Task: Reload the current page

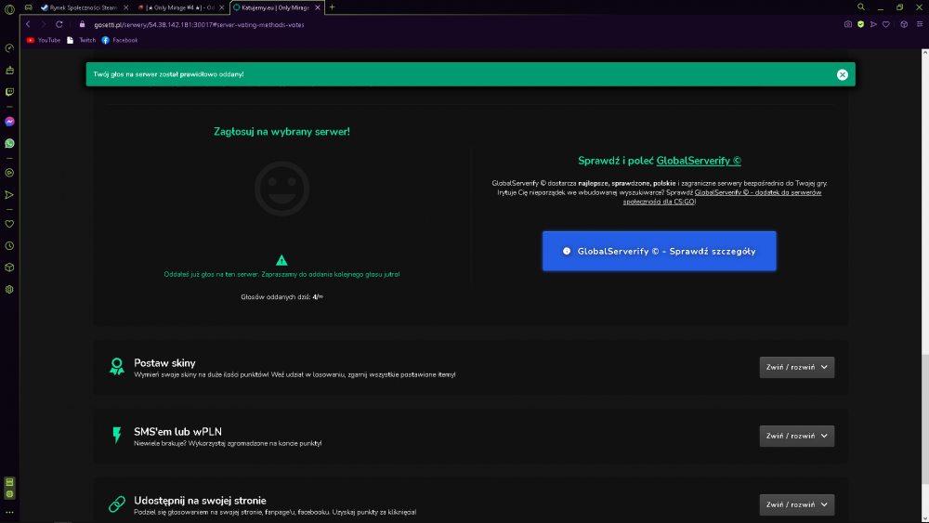Action: 59,24
